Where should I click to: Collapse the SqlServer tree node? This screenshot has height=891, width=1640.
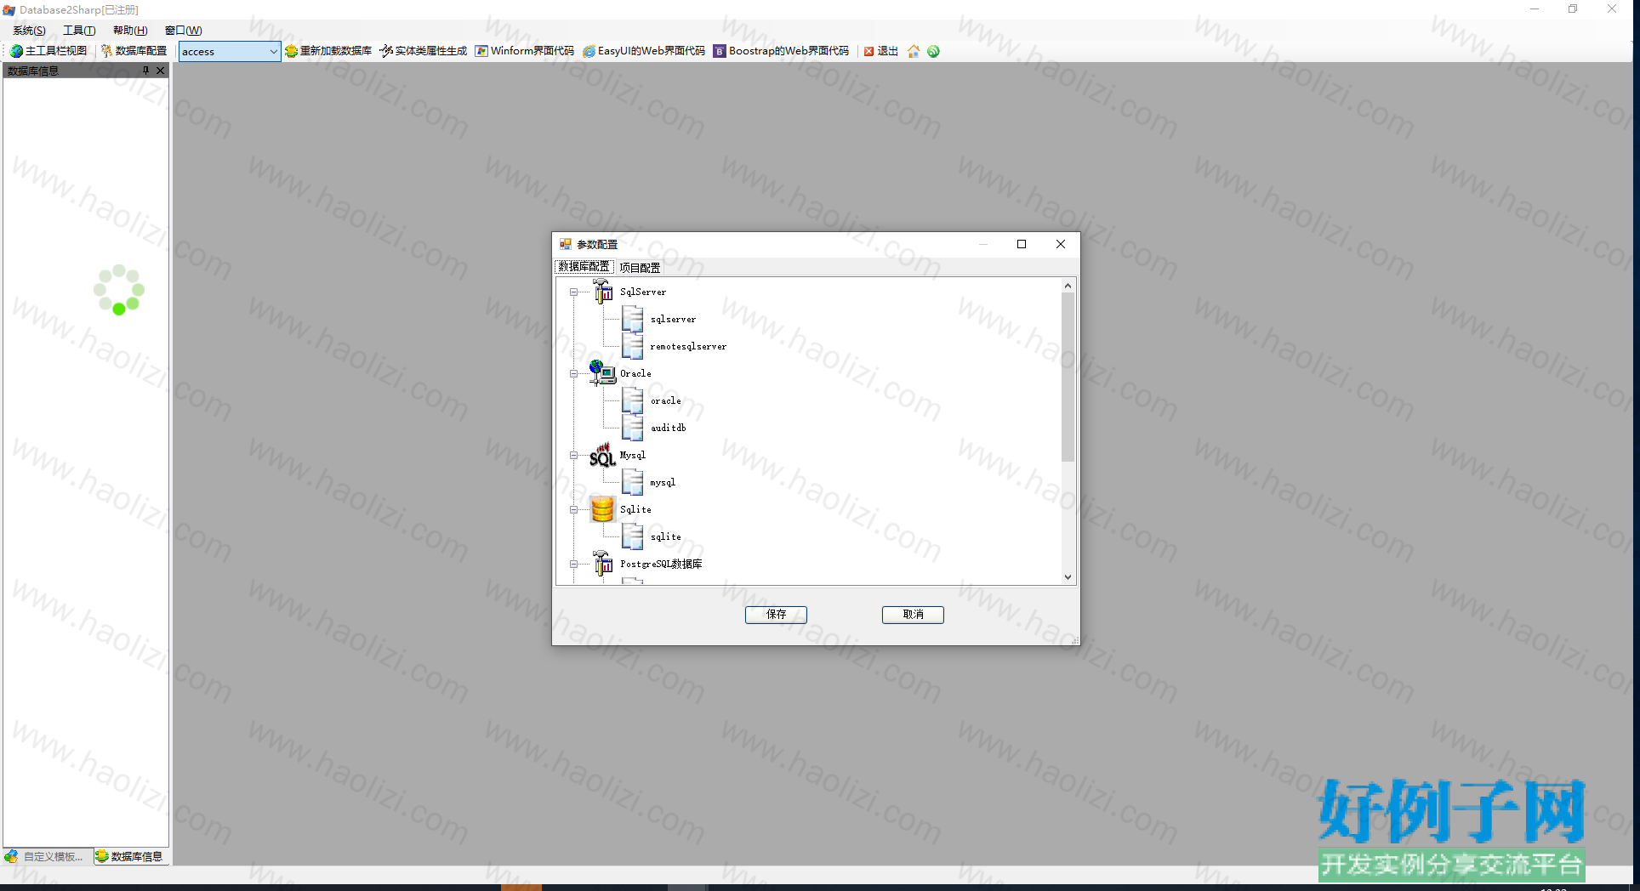pos(574,292)
